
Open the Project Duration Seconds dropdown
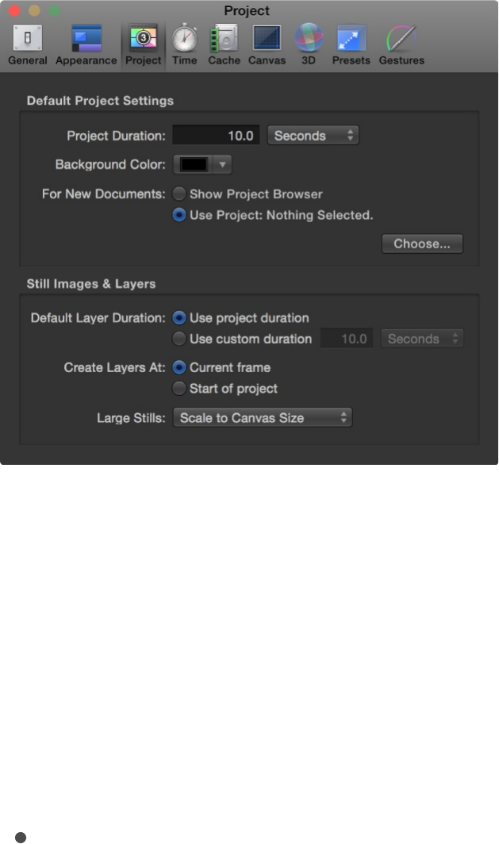point(313,136)
